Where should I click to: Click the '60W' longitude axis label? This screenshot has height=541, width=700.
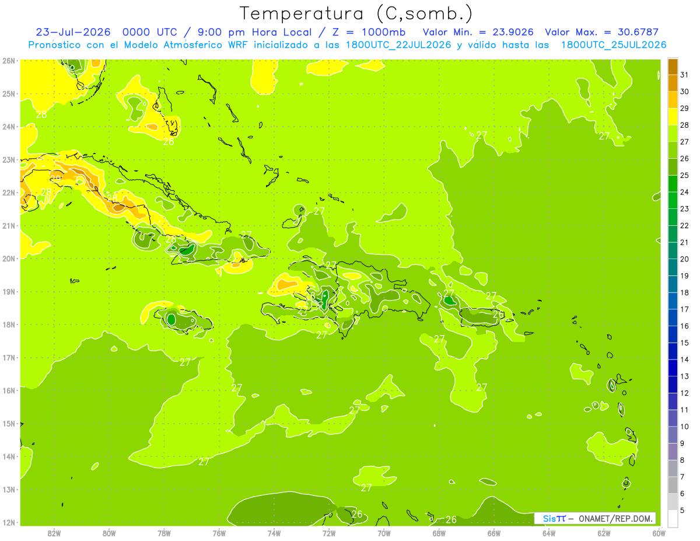tap(659, 533)
